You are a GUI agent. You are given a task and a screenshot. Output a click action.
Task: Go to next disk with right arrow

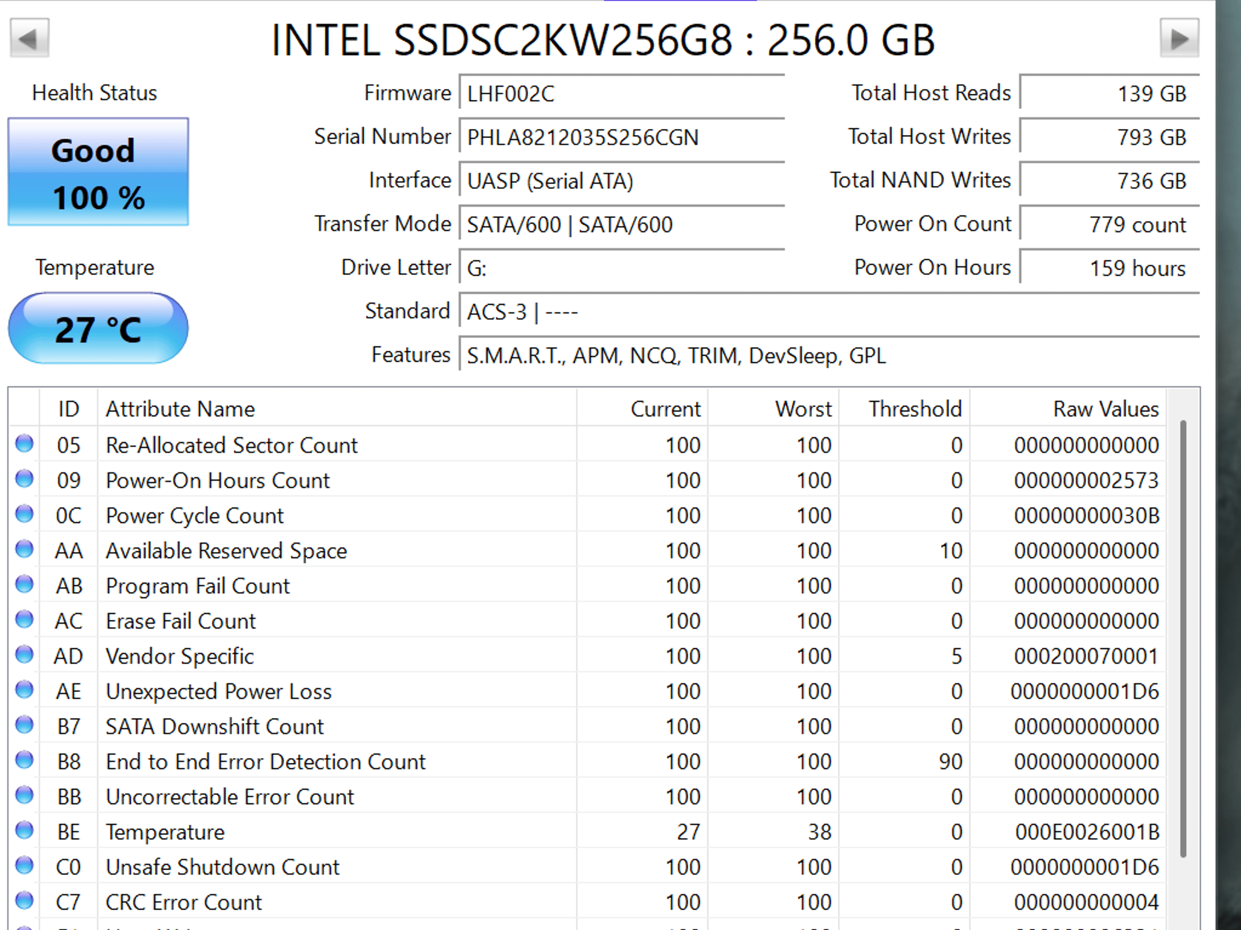click(x=1179, y=39)
